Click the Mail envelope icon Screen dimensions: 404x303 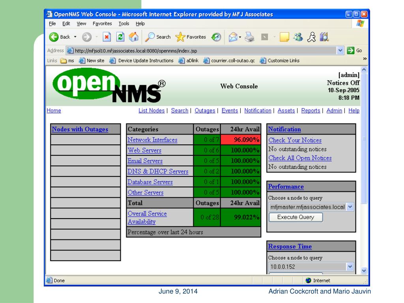click(x=233, y=37)
